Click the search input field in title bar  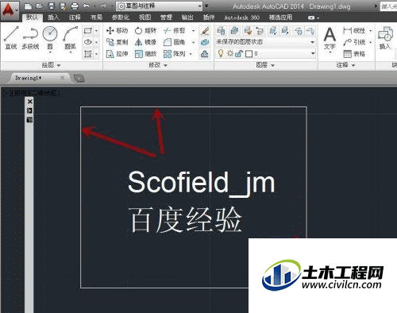pos(388,6)
